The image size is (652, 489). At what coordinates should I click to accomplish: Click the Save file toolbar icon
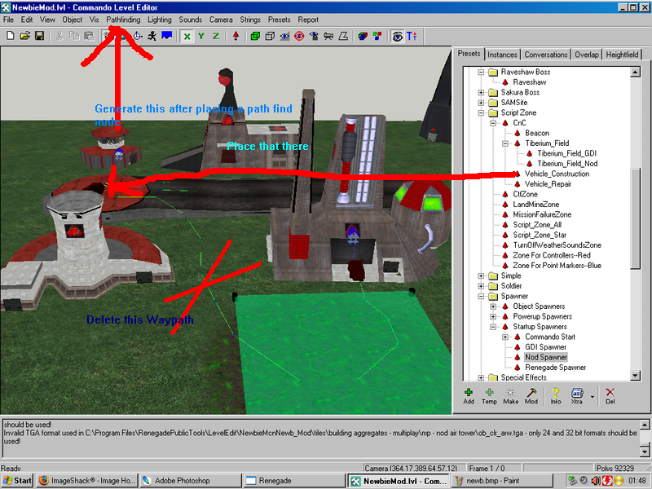tap(38, 36)
